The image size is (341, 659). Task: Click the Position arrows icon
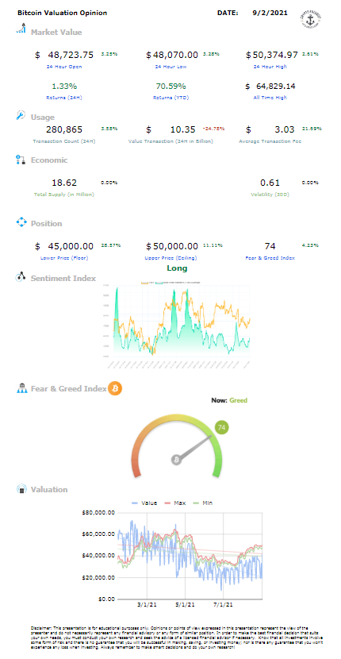point(21,222)
